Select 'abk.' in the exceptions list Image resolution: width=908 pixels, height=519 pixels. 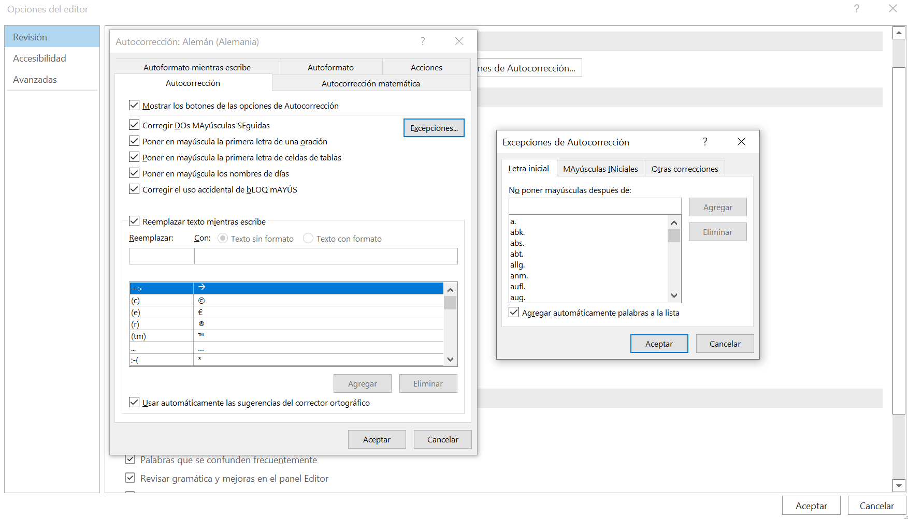coord(588,232)
